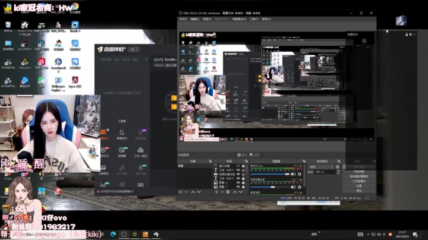Click 退出 to exit OBS
Viewport: 428px width, 240px height.
[359, 191]
